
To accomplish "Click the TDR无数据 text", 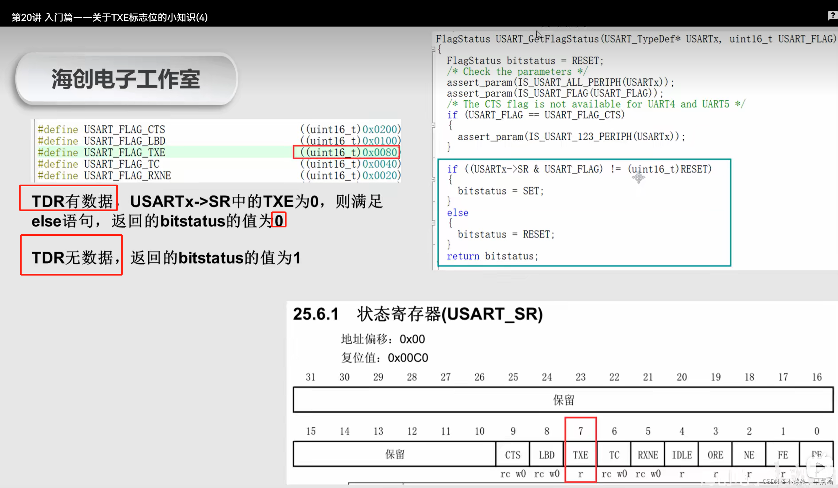I will [72, 258].
